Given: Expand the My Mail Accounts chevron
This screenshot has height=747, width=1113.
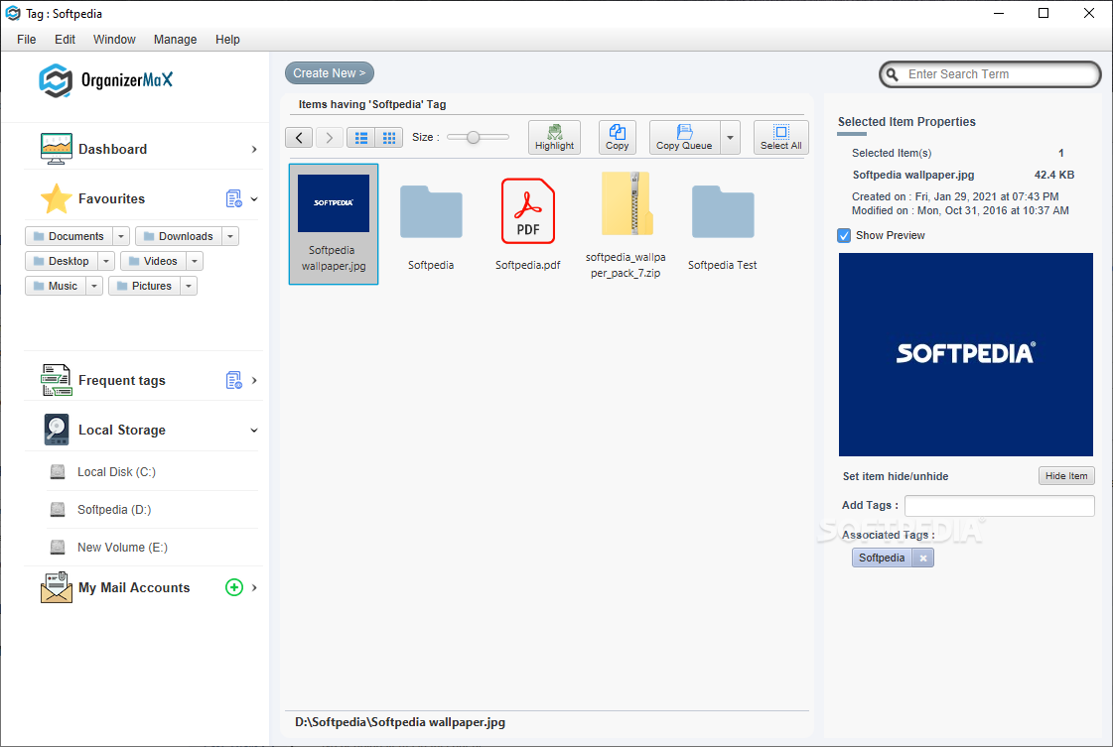Looking at the screenshot, I should click(x=254, y=587).
